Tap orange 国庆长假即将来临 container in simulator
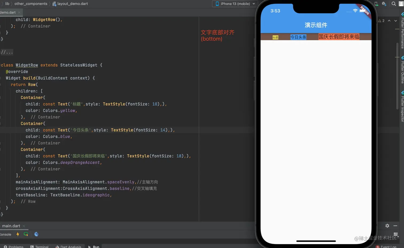 pyautogui.click(x=339, y=37)
